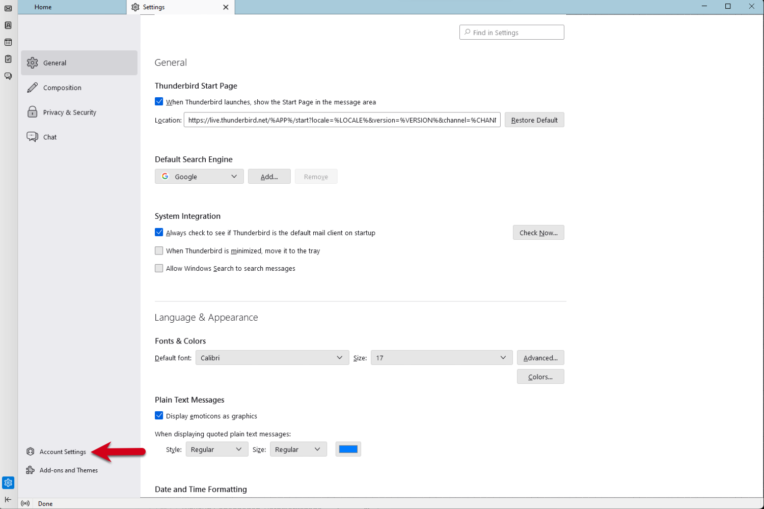This screenshot has height=509, width=764.
Task: Enable 'When Thunderbird is minimized, move it to the tray'
Action: pyautogui.click(x=159, y=250)
